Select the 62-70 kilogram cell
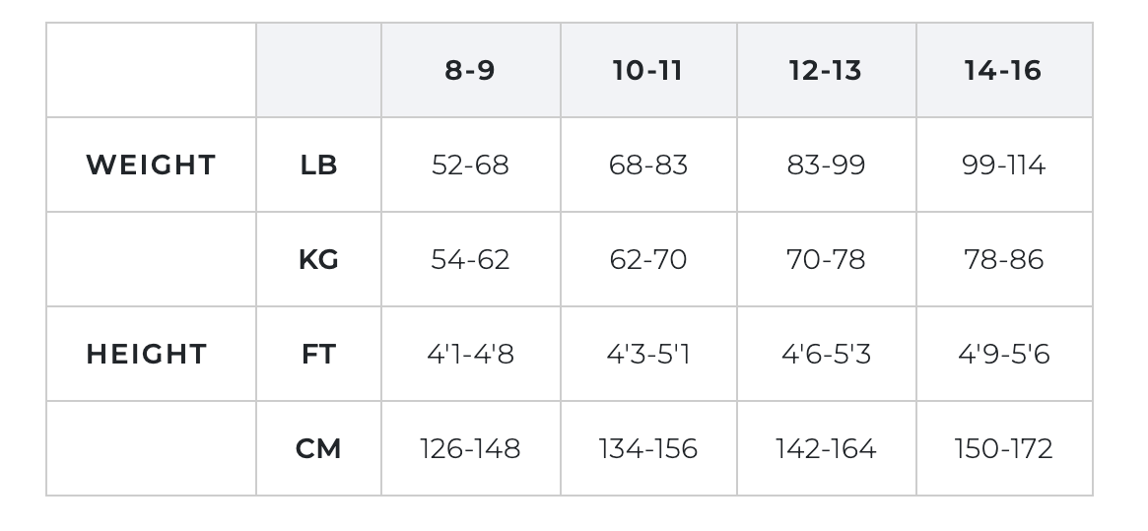Viewport: 1148px width, 531px height. 647,260
